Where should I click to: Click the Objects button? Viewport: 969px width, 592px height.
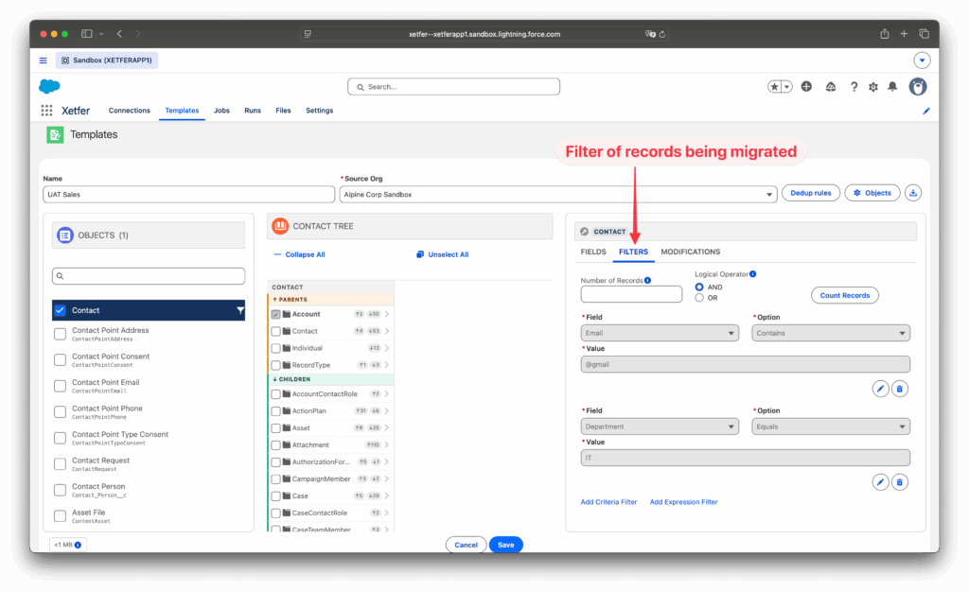point(872,193)
